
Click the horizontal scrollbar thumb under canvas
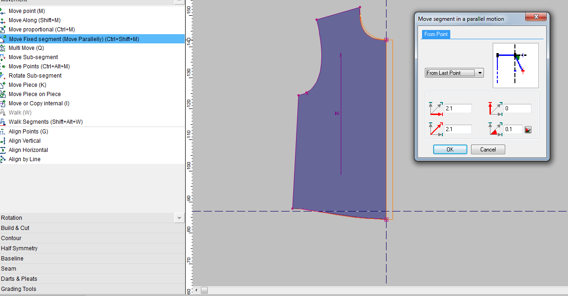tap(204, 290)
